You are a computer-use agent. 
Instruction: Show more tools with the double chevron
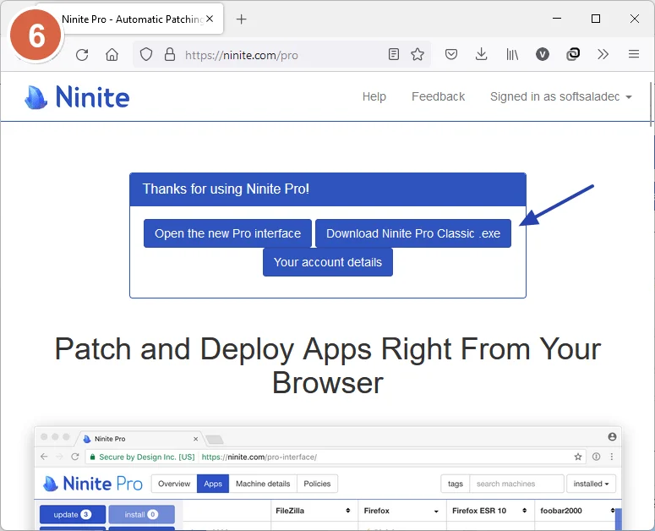(x=603, y=54)
